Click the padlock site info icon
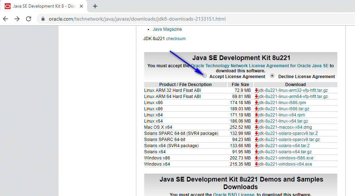 [x=43, y=19]
